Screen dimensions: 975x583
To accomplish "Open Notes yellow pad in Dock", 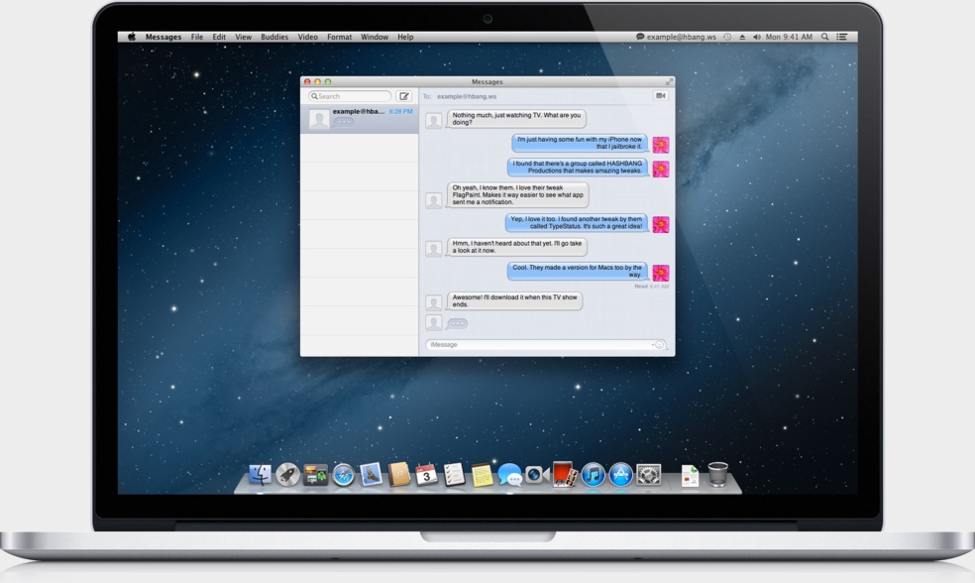I will pyautogui.click(x=482, y=475).
